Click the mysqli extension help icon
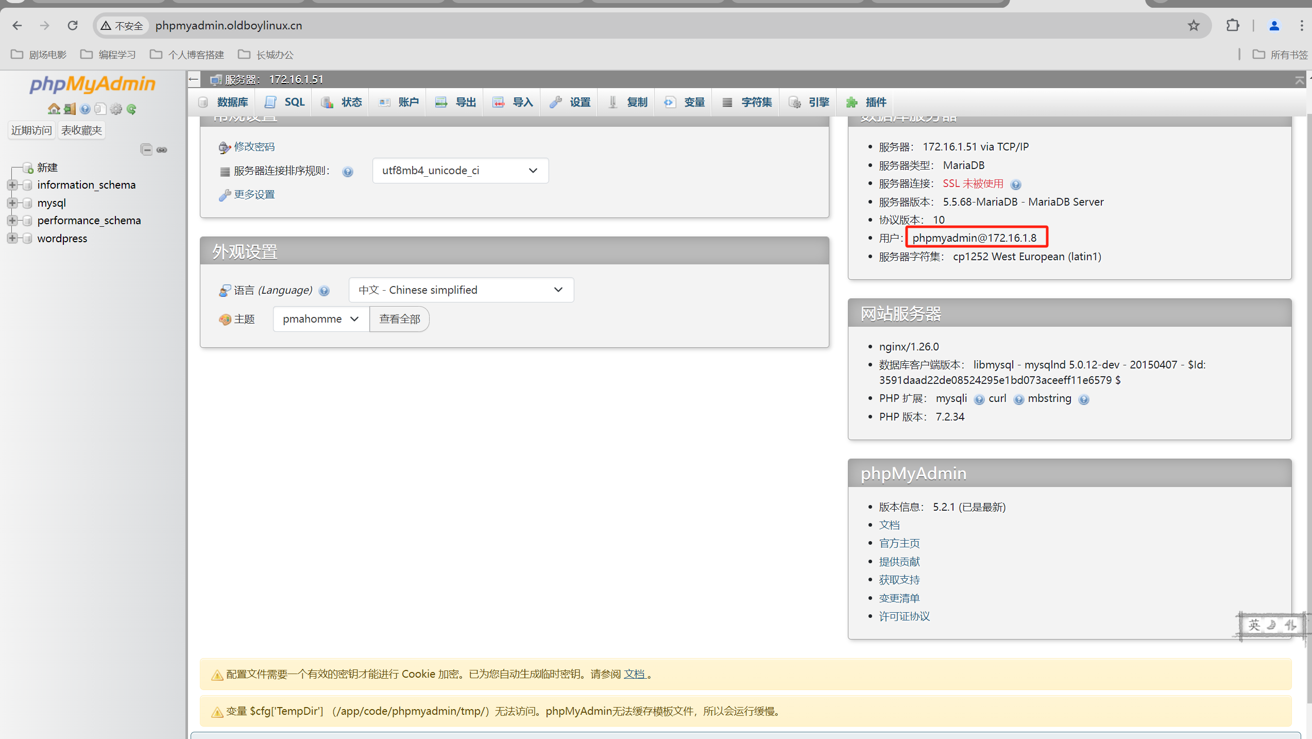Screen dimensions: 1312x739 click(979, 399)
